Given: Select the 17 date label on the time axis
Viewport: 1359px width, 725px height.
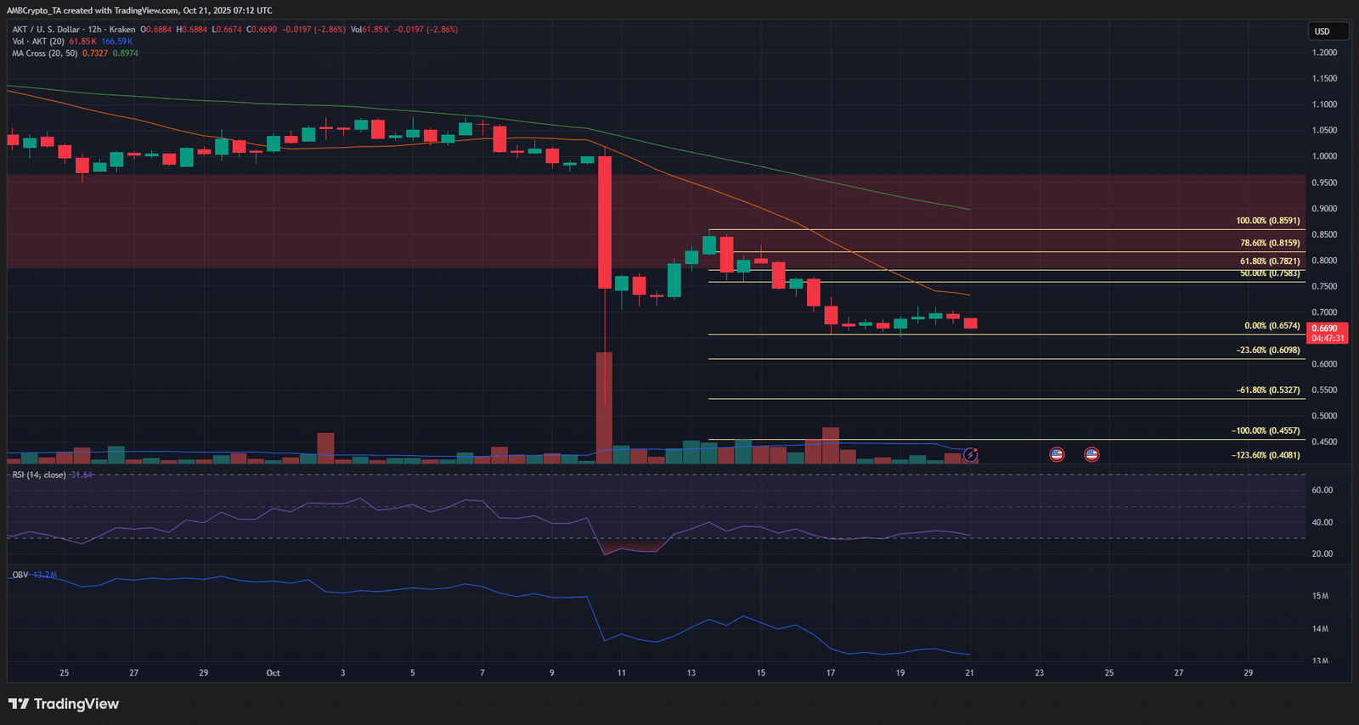Looking at the screenshot, I should click(x=831, y=673).
